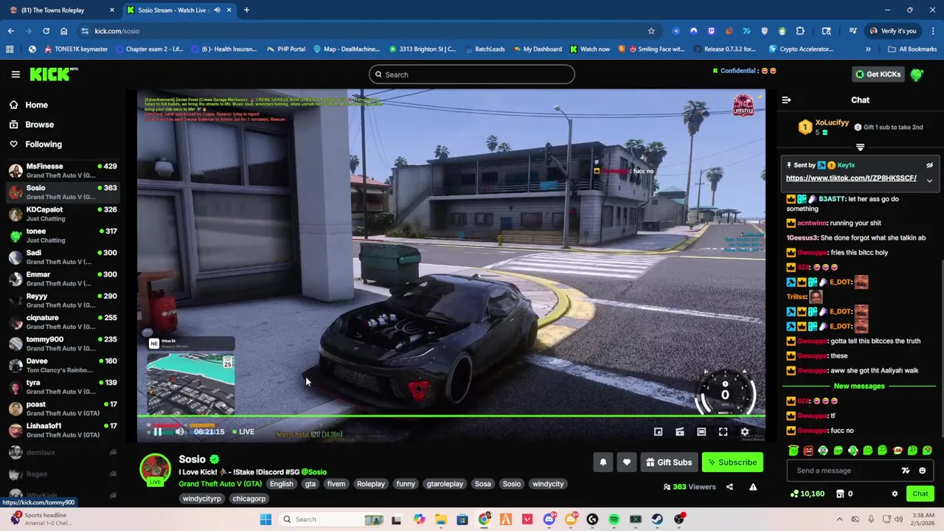This screenshot has height=531, width=944.
Task: Follow Sosio with the heart button
Action: (626, 462)
